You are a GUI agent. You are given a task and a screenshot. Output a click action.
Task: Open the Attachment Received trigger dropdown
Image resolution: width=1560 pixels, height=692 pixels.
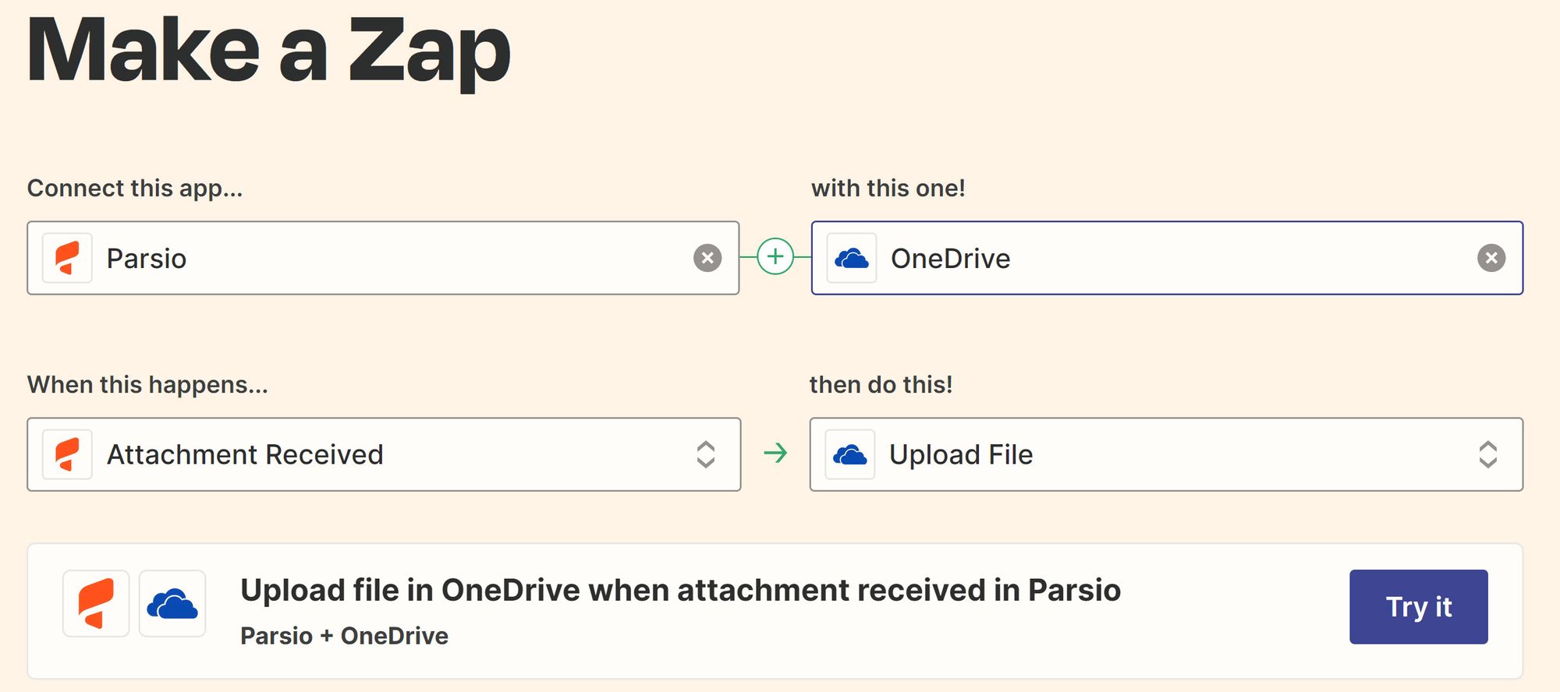[x=382, y=454]
